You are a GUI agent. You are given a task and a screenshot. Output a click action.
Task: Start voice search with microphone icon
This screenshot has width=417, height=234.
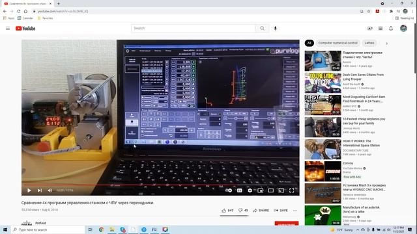(x=275, y=29)
